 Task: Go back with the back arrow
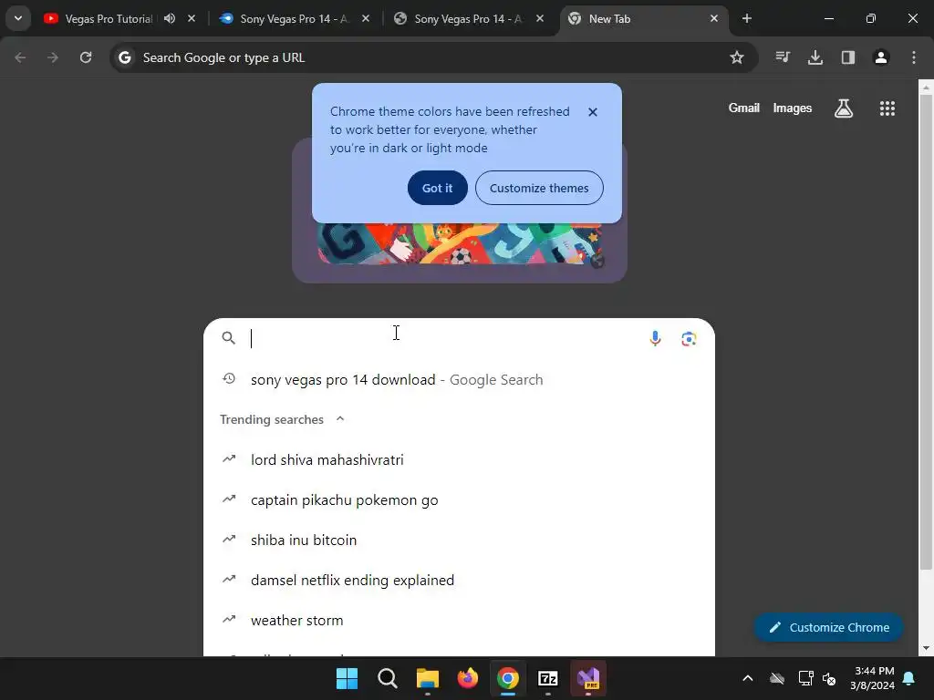(20, 57)
